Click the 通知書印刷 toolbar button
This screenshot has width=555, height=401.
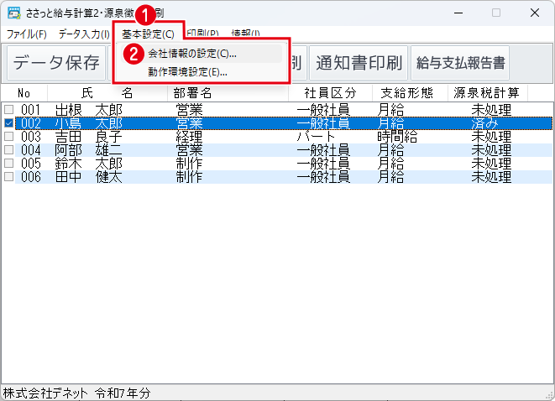357,63
